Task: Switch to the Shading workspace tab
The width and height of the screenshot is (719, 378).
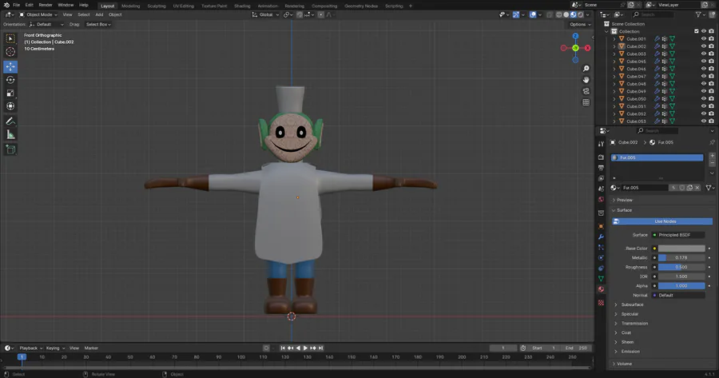Action: 242,6
